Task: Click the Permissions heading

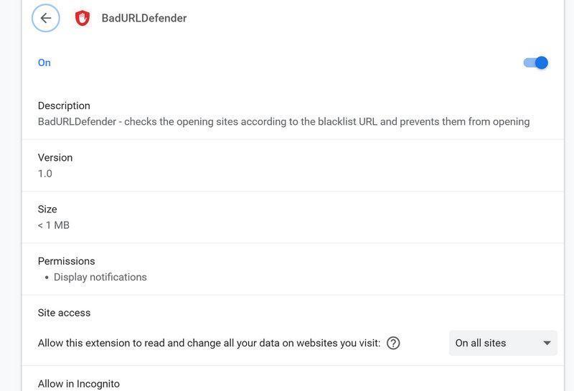Action: (x=66, y=261)
